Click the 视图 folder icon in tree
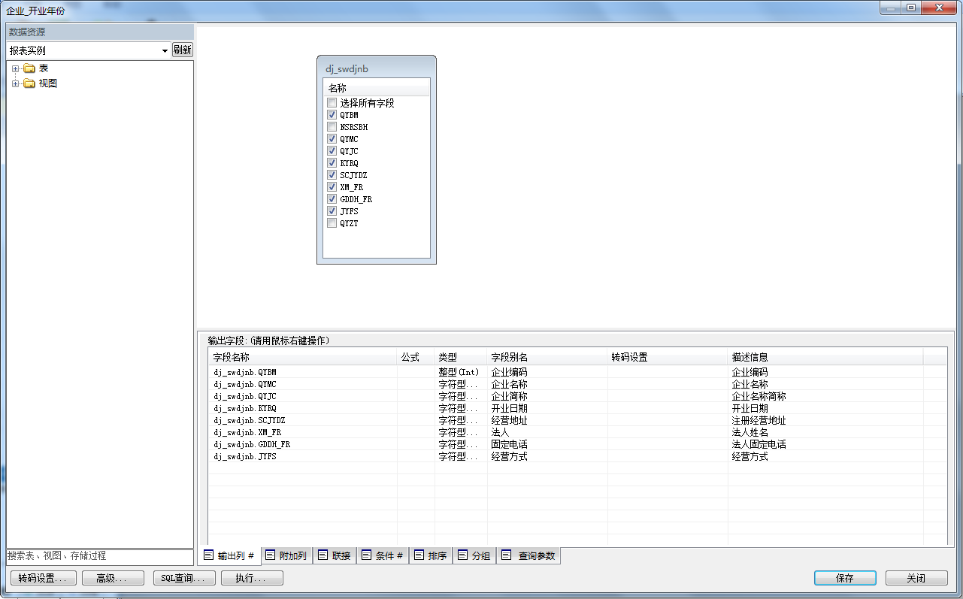 point(29,83)
